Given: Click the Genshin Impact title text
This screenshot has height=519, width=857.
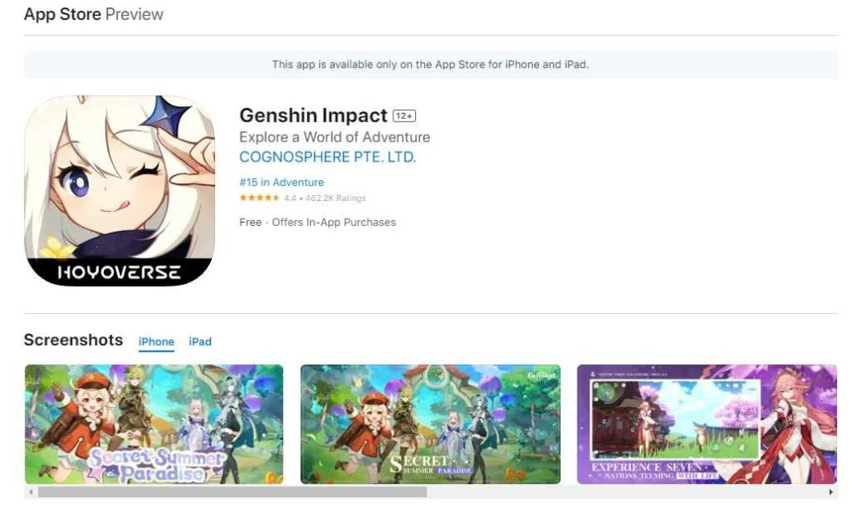Looking at the screenshot, I should click(313, 116).
